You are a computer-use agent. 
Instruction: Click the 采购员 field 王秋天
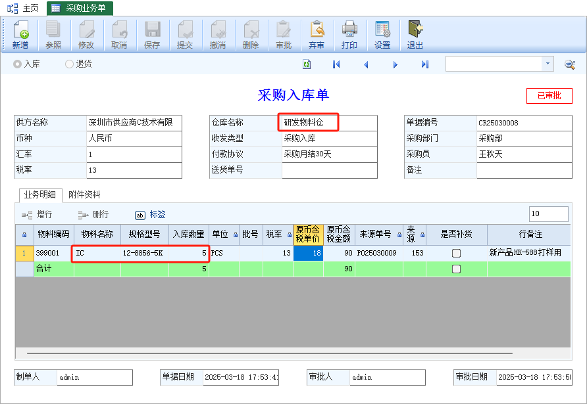[x=524, y=154]
